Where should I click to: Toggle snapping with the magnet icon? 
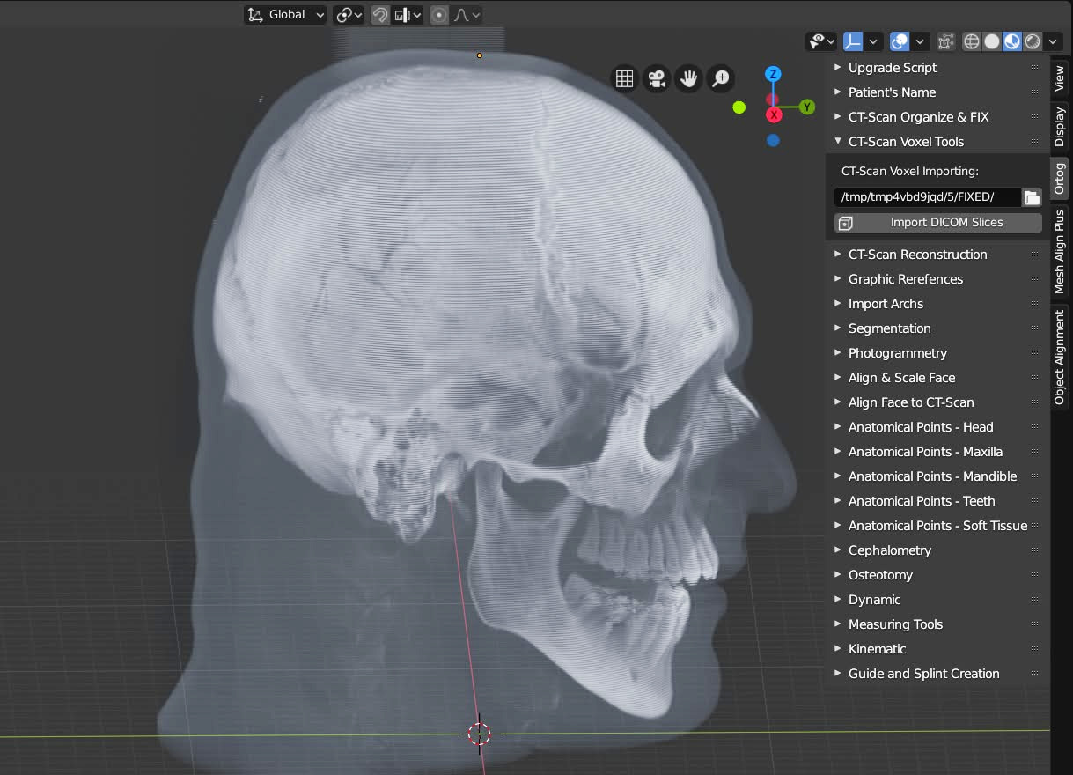pos(380,15)
